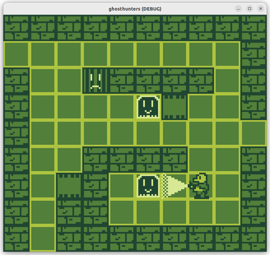Image resolution: width=270 pixels, height=255 pixels.
Task: Click the floor tile left of beam-lit ghost
Action: pos(122,186)
